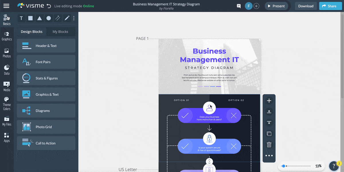The image size is (344, 172).
Task: Select the Square shape tool
Action: pyautogui.click(x=30, y=18)
